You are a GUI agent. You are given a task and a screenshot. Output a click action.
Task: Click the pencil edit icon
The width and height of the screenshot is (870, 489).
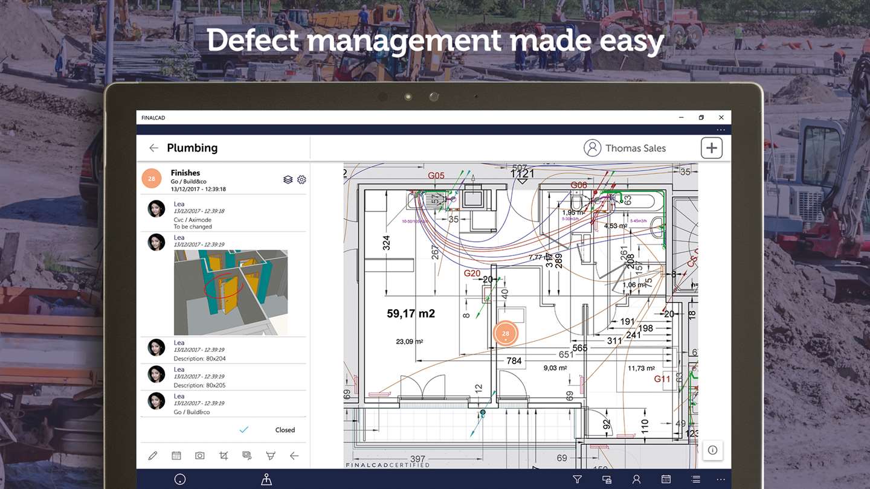point(153,456)
